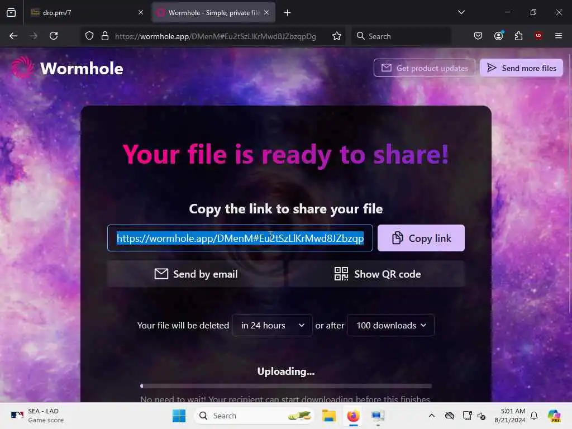Click the monitor app taskbar icon
The image size is (572, 429).
[378, 416]
